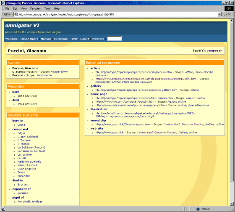Click the address URL field
The width and height of the screenshot is (235, 212).
click(x=117, y=14)
